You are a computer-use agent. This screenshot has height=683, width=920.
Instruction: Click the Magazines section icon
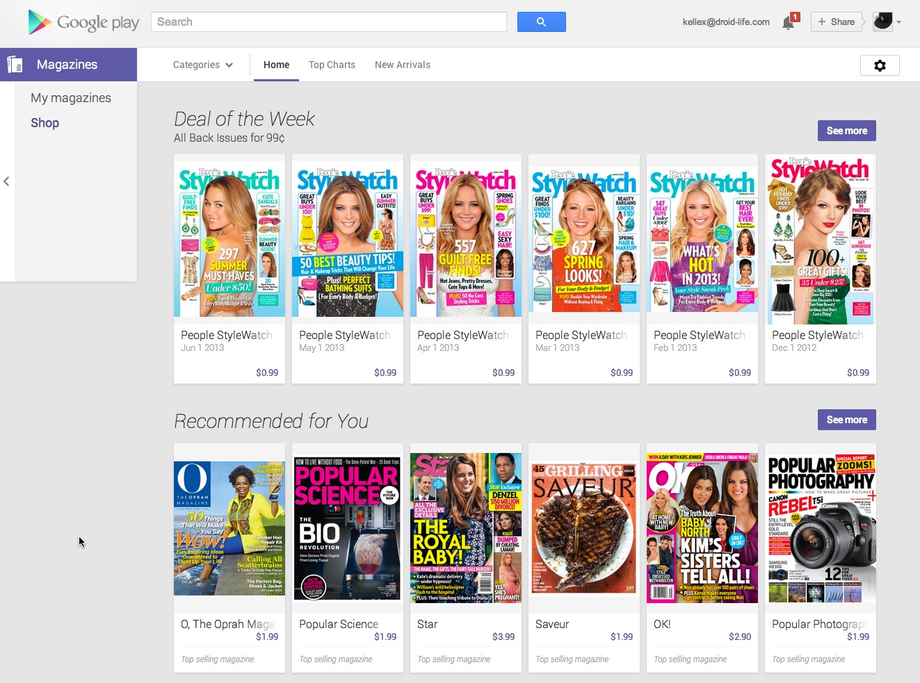(15, 65)
